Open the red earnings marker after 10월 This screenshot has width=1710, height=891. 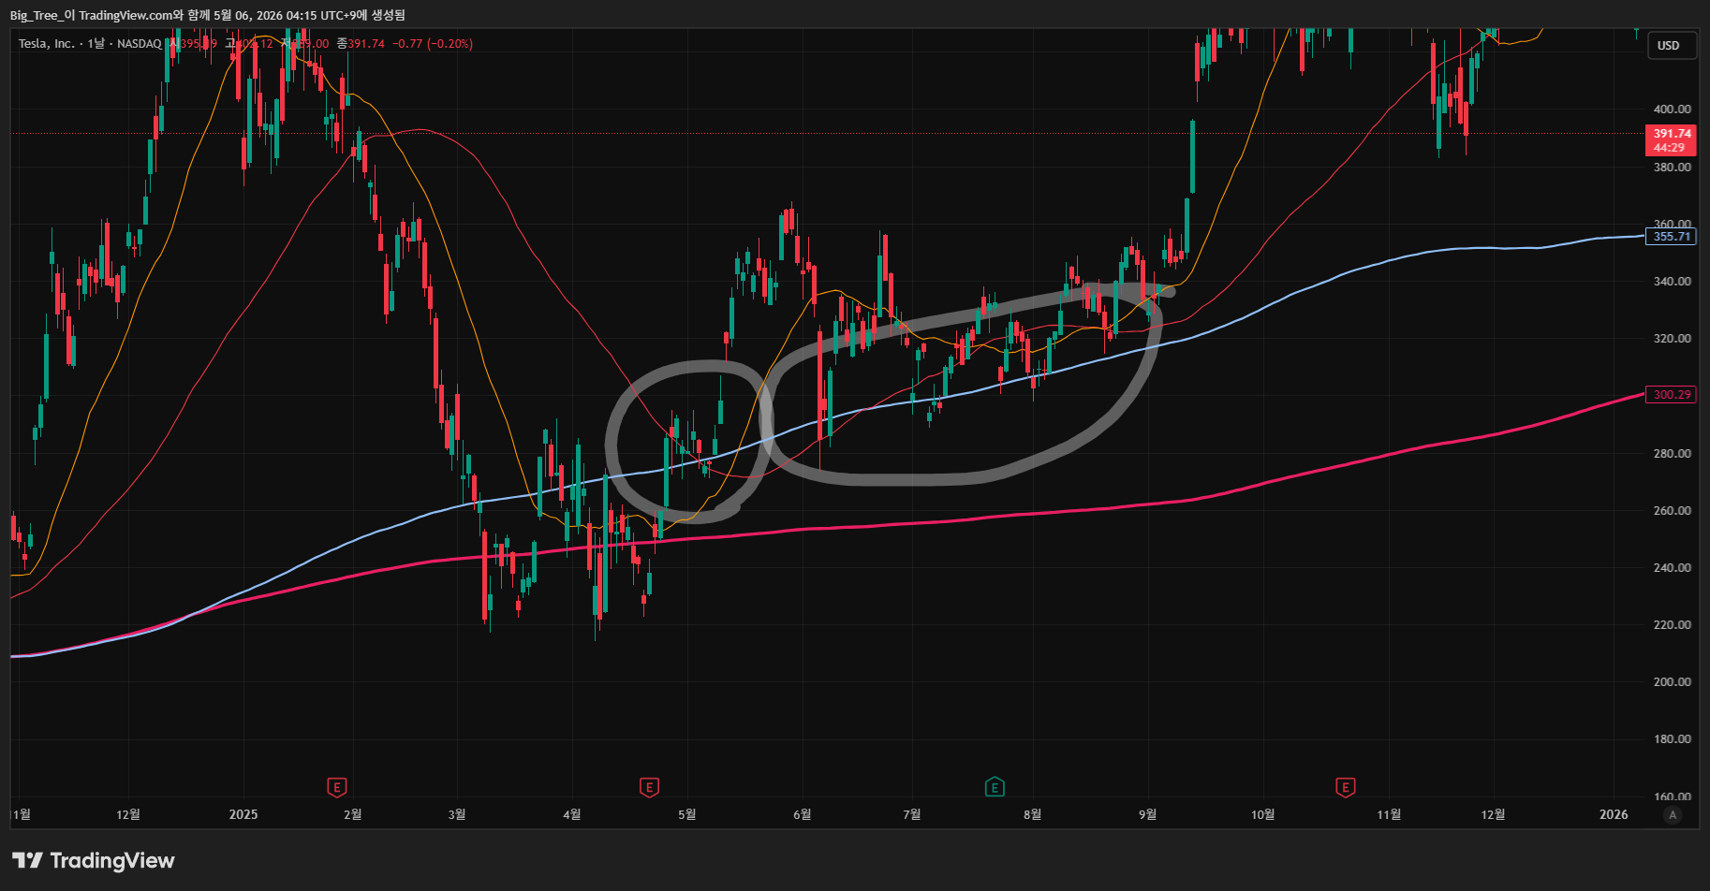[x=1346, y=788]
